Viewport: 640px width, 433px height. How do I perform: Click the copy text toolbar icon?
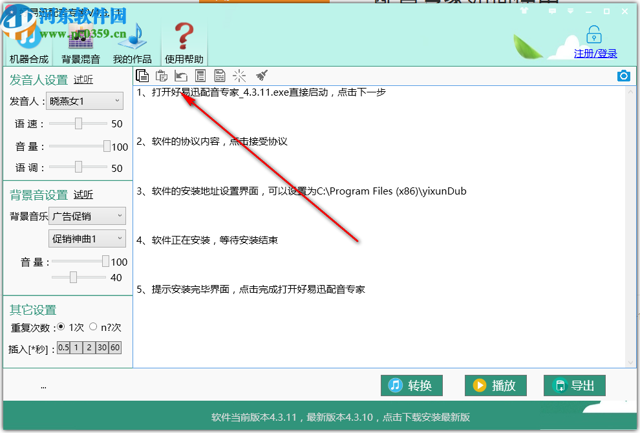(x=142, y=76)
